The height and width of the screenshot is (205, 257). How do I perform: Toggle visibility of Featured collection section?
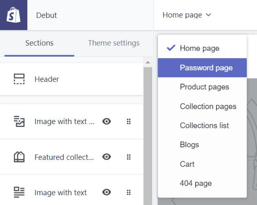click(106, 157)
